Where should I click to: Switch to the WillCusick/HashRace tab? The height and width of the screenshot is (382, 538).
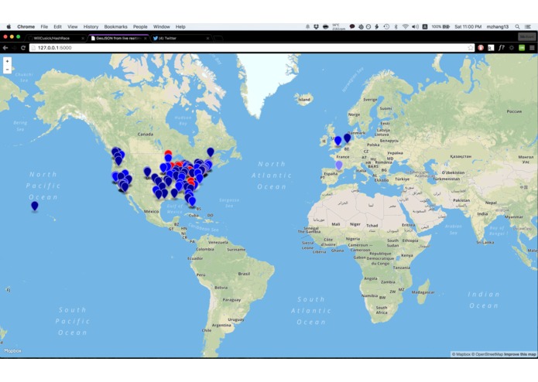tap(55, 39)
